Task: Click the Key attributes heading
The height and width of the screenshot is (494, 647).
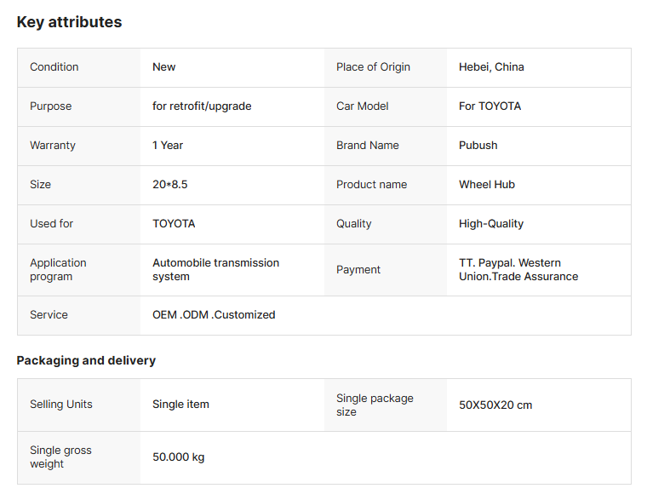Action: [69, 22]
